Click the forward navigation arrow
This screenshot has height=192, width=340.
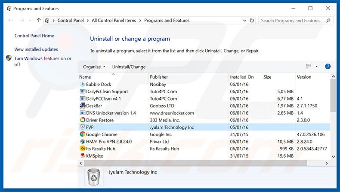click(x=22, y=20)
